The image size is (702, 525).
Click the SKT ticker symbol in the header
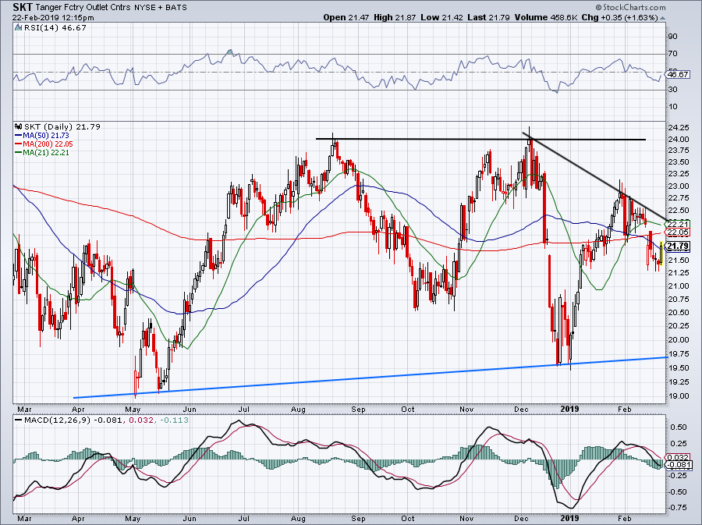[x=22, y=7]
